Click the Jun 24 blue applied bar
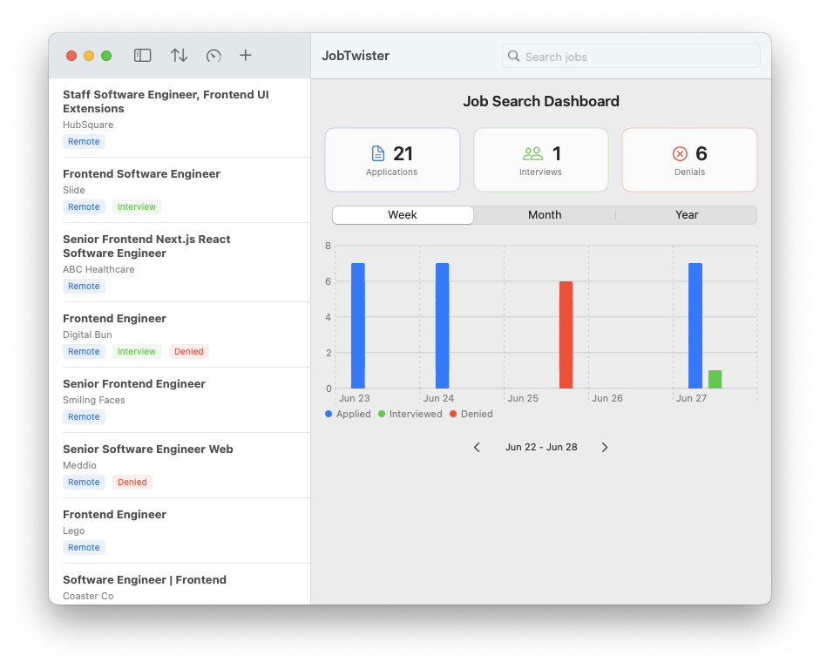Screen dimensions: 820x669 [443, 326]
